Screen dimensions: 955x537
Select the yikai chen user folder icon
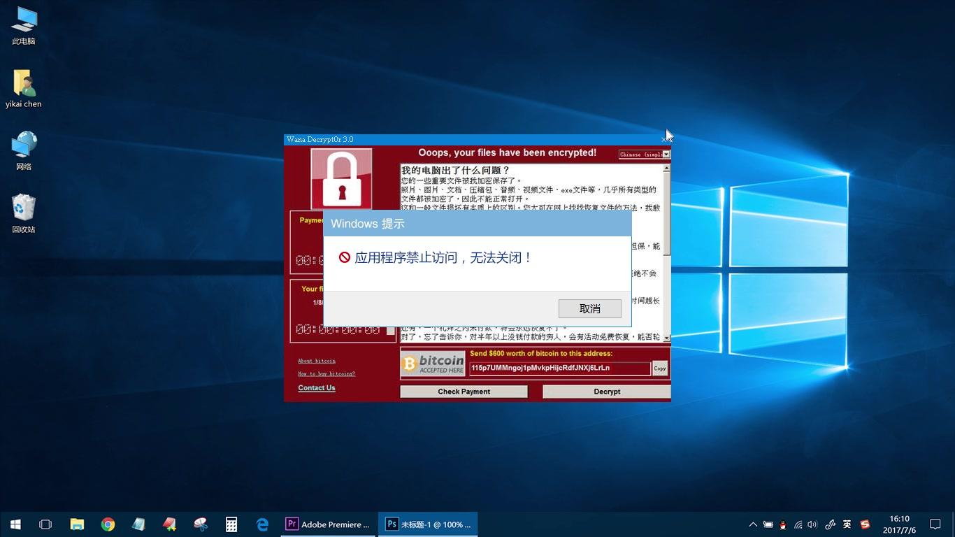[x=24, y=89]
